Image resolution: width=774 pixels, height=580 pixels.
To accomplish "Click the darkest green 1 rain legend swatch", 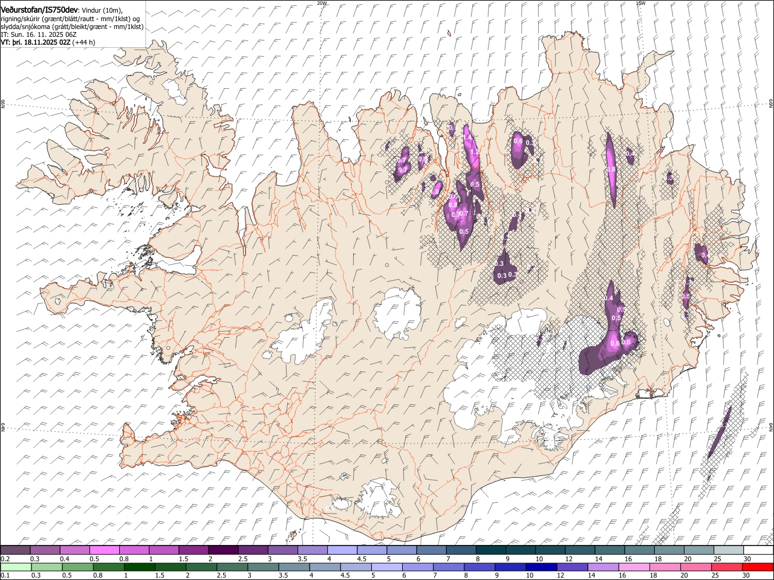I will (x=139, y=567).
